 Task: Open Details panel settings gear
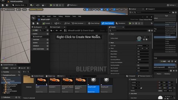click(x=152, y=31)
